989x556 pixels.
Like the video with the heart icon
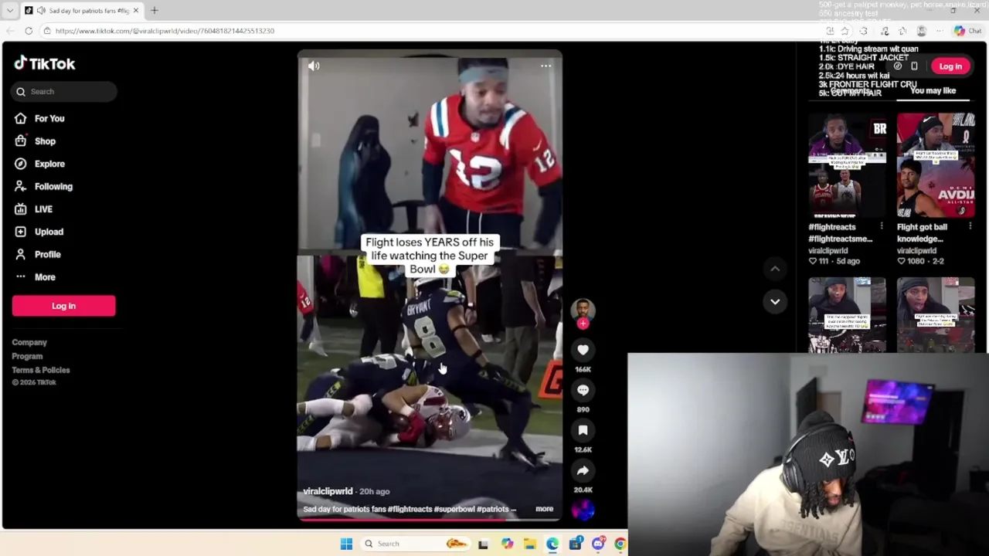(x=583, y=350)
